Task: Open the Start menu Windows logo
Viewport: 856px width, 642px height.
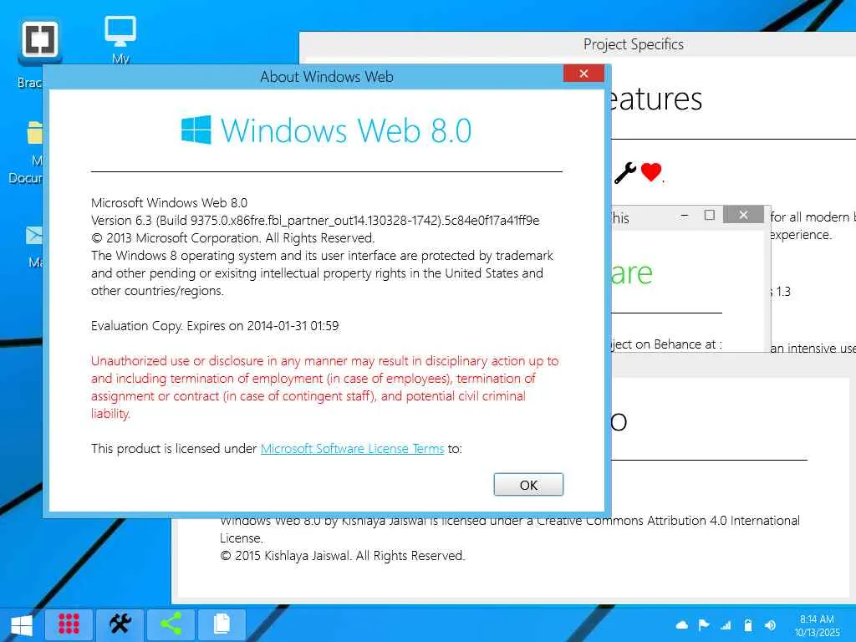Action: tap(22, 625)
